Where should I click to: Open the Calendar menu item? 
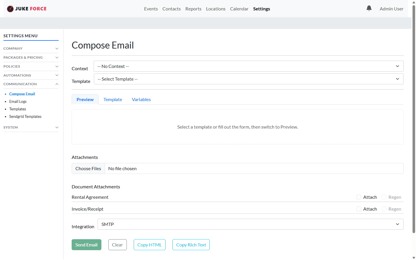tap(239, 9)
